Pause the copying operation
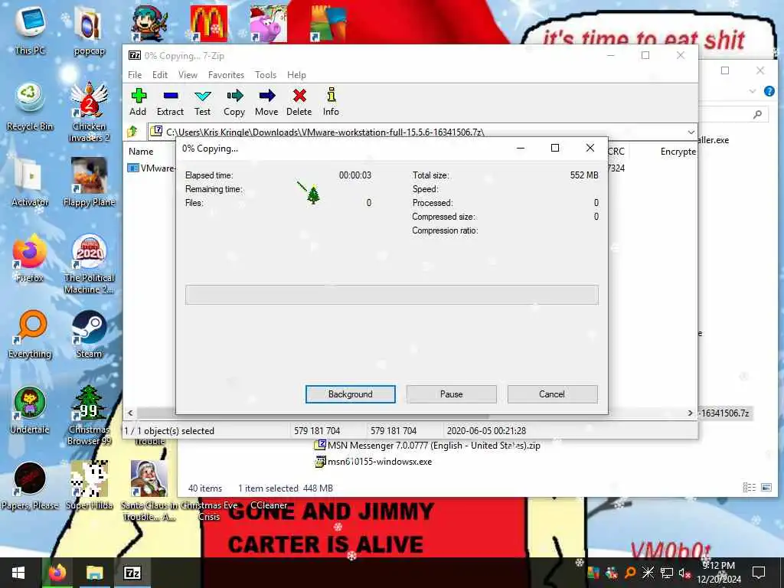Image resolution: width=784 pixels, height=588 pixels. (452, 394)
